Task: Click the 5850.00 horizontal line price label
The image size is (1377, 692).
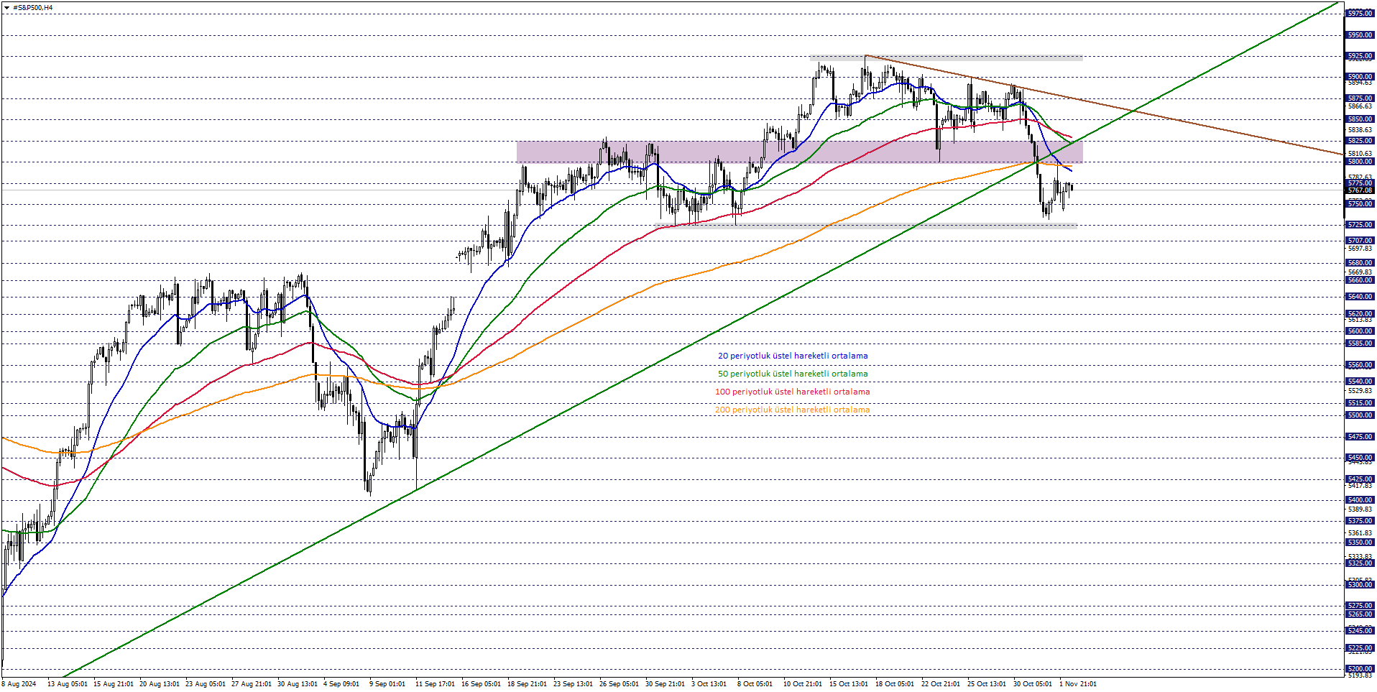Action: pos(1360,119)
